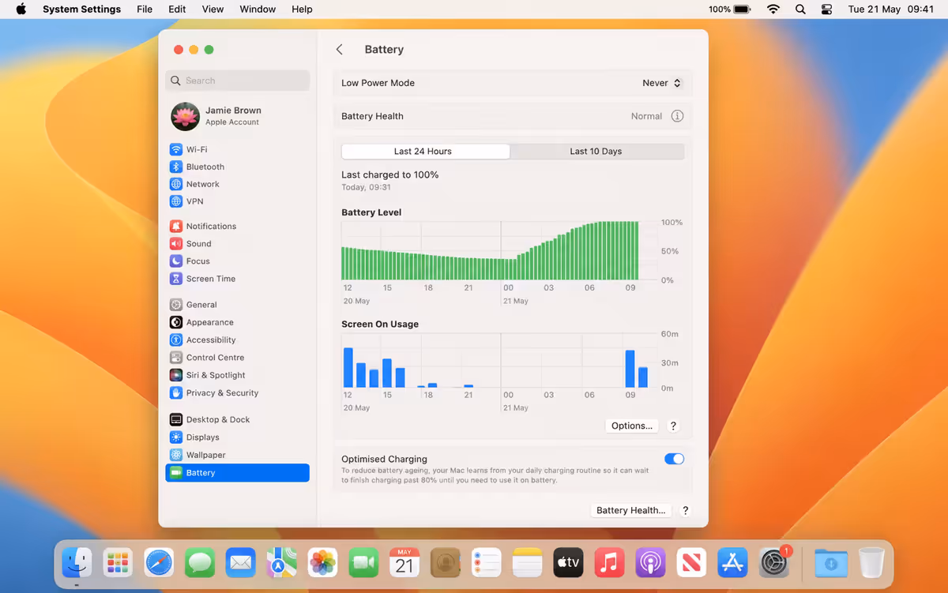Open Mail app in Dock
The height and width of the screenshot is (593, 948).
click(240, 562)
